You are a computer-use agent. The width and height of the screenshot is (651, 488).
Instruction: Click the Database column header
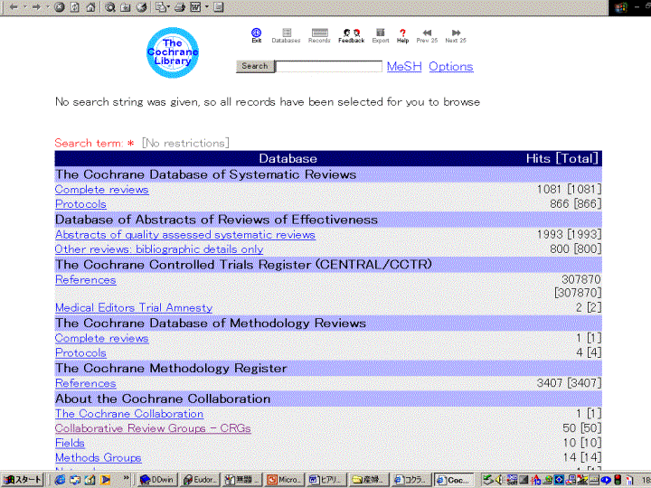(288, 158)
